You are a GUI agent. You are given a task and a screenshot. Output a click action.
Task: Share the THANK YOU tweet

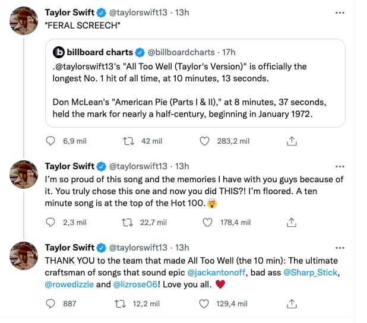[292, 303]
